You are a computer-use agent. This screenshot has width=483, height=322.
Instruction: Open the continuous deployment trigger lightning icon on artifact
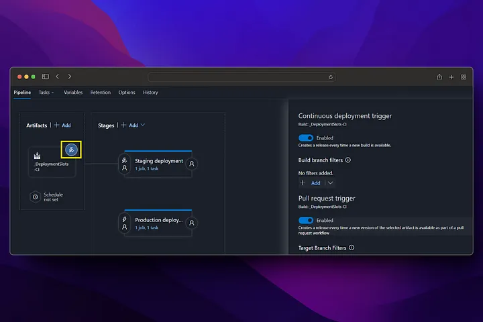71,150
